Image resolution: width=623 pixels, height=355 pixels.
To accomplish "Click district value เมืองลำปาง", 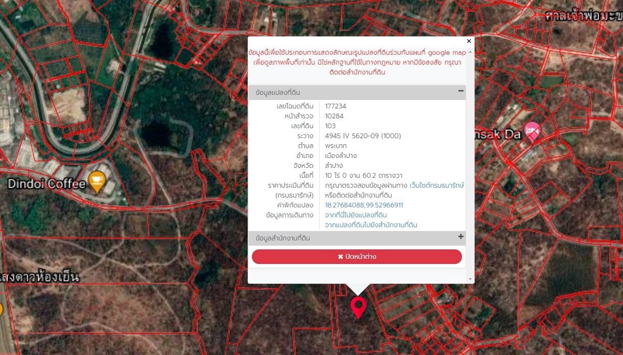I will 341,156.
